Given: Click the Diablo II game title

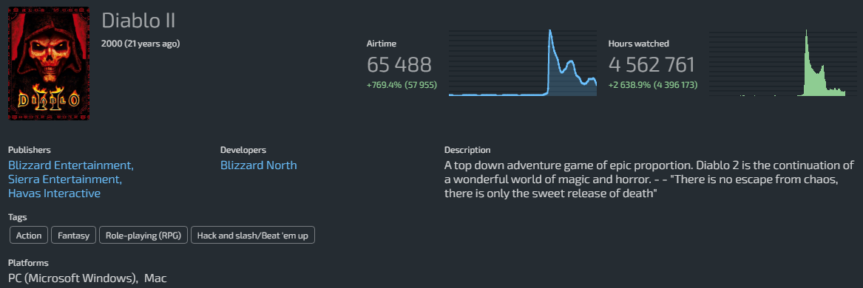Looking at the screenshot, I should coord(139,21).
